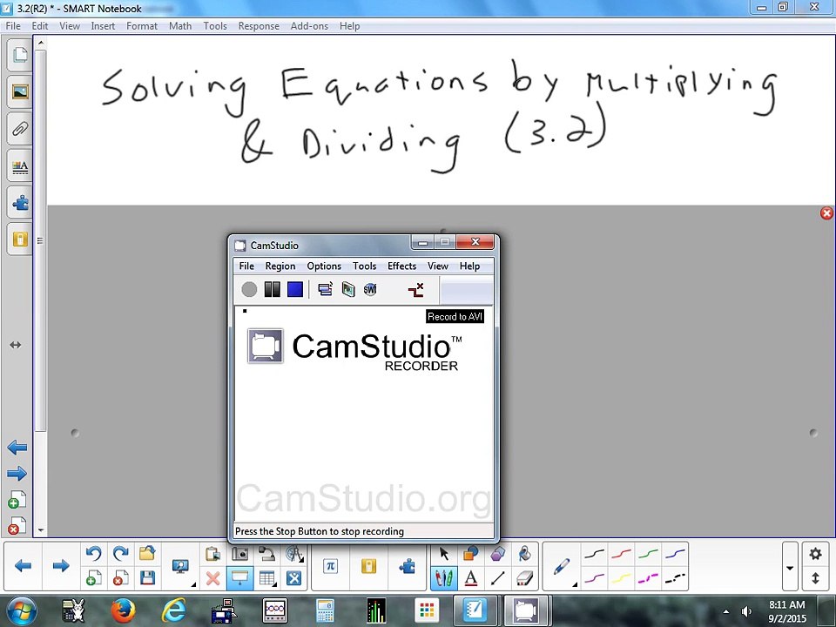The height and width of the screenshot is (627, 836).
Task: Click the Redo arrow in toolbar
Action: (x=120, y=554)
